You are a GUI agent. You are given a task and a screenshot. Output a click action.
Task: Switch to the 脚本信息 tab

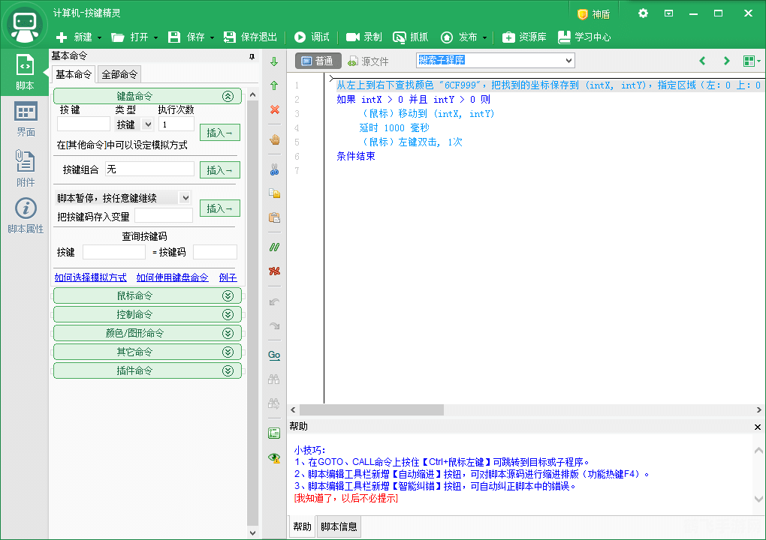(x=339, y=526)
